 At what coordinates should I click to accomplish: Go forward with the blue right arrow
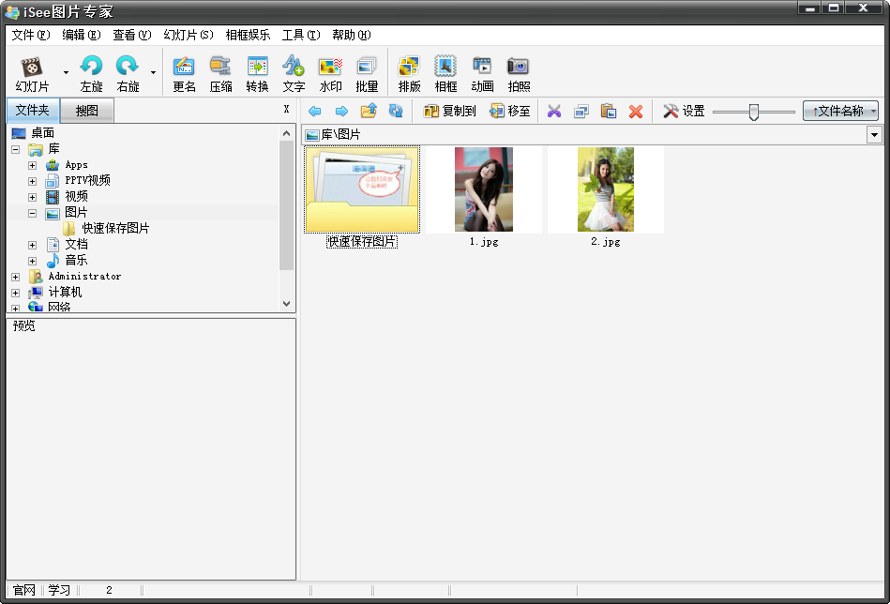point(341,111)
